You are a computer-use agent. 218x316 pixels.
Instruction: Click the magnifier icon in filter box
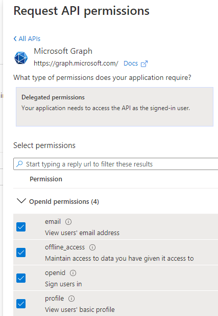tap(19, 164)
